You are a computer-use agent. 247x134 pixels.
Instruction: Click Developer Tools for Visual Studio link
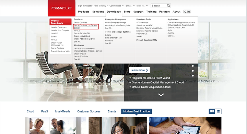pos(149,28)
